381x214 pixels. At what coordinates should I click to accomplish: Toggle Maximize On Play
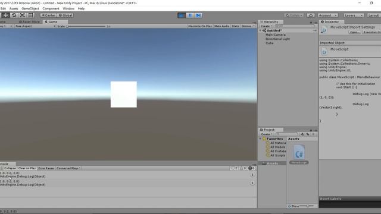(x=200, y=26)
